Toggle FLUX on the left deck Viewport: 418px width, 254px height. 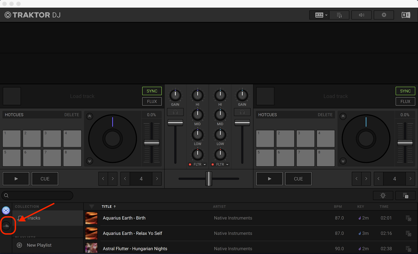tap(152, 101)
